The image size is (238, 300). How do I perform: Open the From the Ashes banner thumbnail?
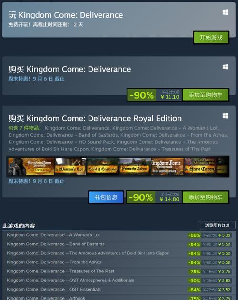pos(135,166)
